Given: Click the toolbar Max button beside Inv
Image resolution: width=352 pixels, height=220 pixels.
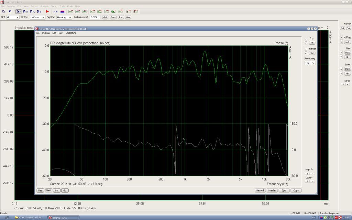Looking at the screenshot, I should coord(128,17).
